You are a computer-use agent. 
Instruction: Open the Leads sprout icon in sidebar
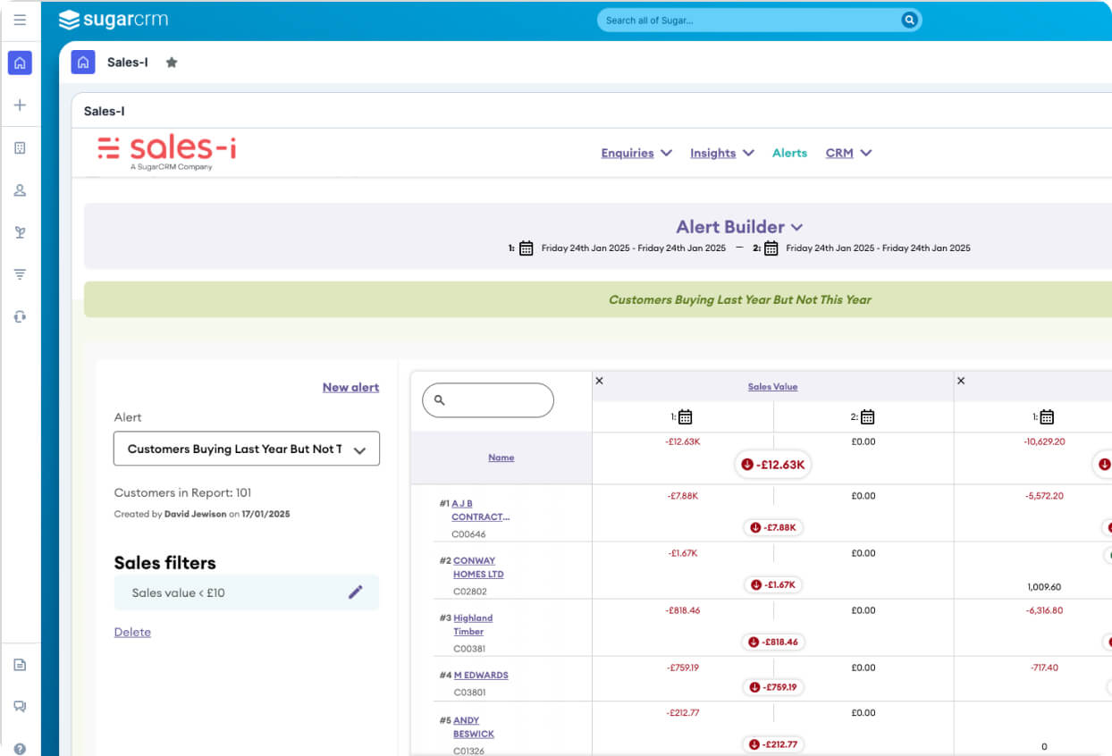coord(20,232)
